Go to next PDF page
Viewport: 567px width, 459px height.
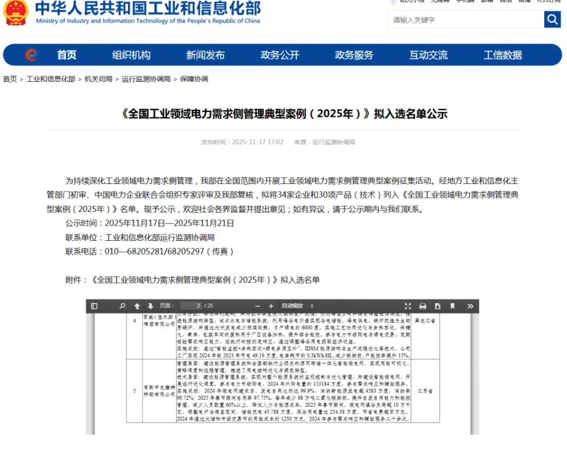pyautogui.click(x=150, y=306)
